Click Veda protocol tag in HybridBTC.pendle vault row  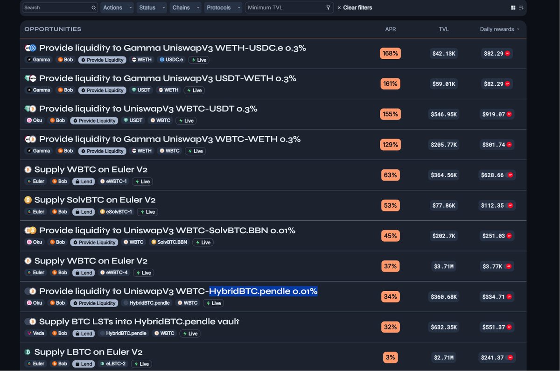pos(36,334)
